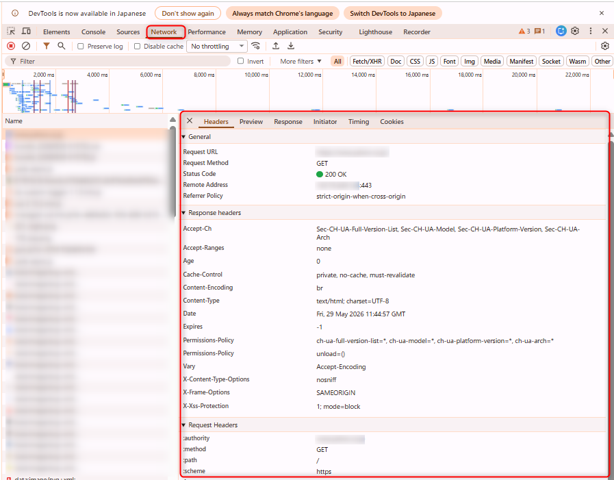This screenshot has height=480, width=614.
Task: Switch to the Console tab
Action: coord(93,31)
